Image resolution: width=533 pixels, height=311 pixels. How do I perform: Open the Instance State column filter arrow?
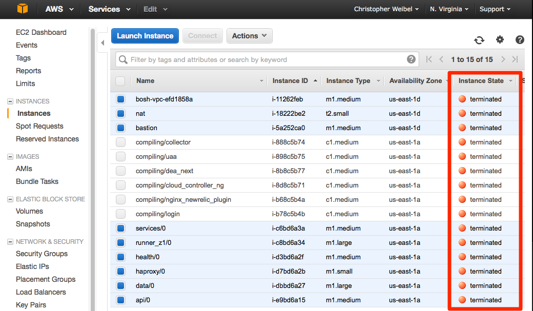[x=510, y=81]
